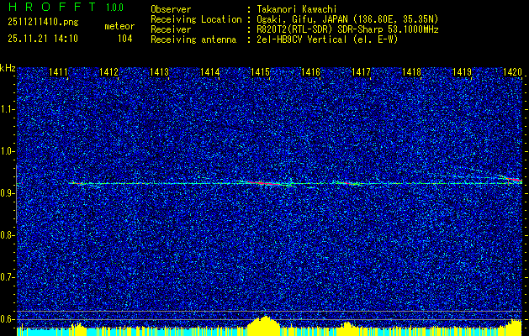
Task: Click the meteor count 104
Action: 124,39
